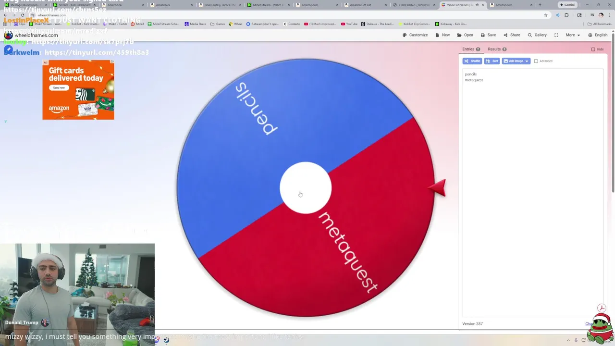Enable the Advanced checkbox
The width and height of the screenshot is (615, 346).
(536, 61)
